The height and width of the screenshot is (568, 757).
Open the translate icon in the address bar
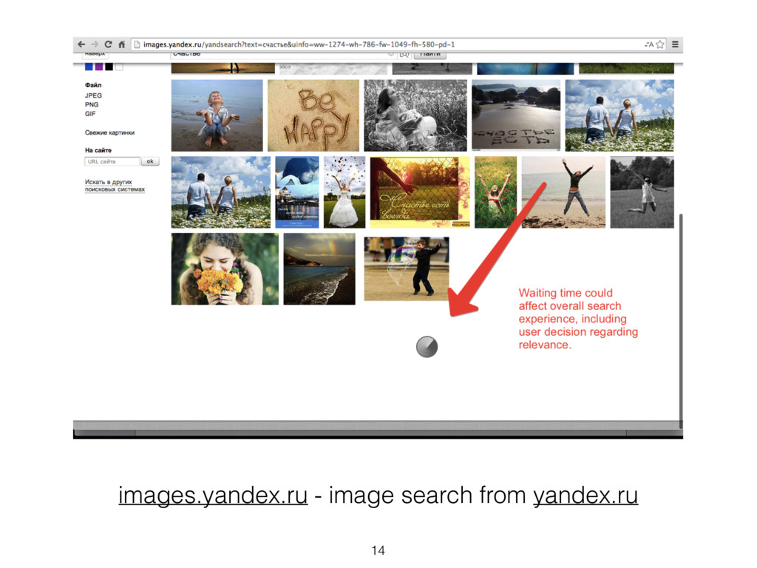[x=649, y=44]
